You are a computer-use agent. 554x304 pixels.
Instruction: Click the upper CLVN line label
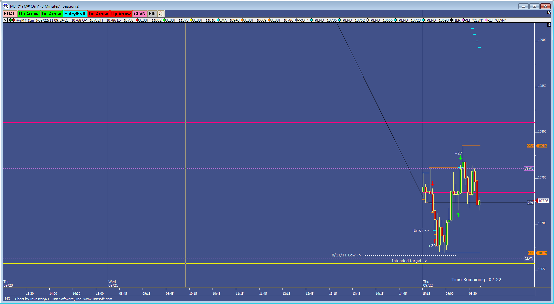529,169
